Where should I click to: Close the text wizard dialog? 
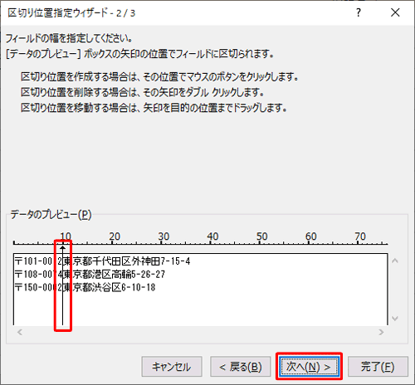tap(395, 12)
